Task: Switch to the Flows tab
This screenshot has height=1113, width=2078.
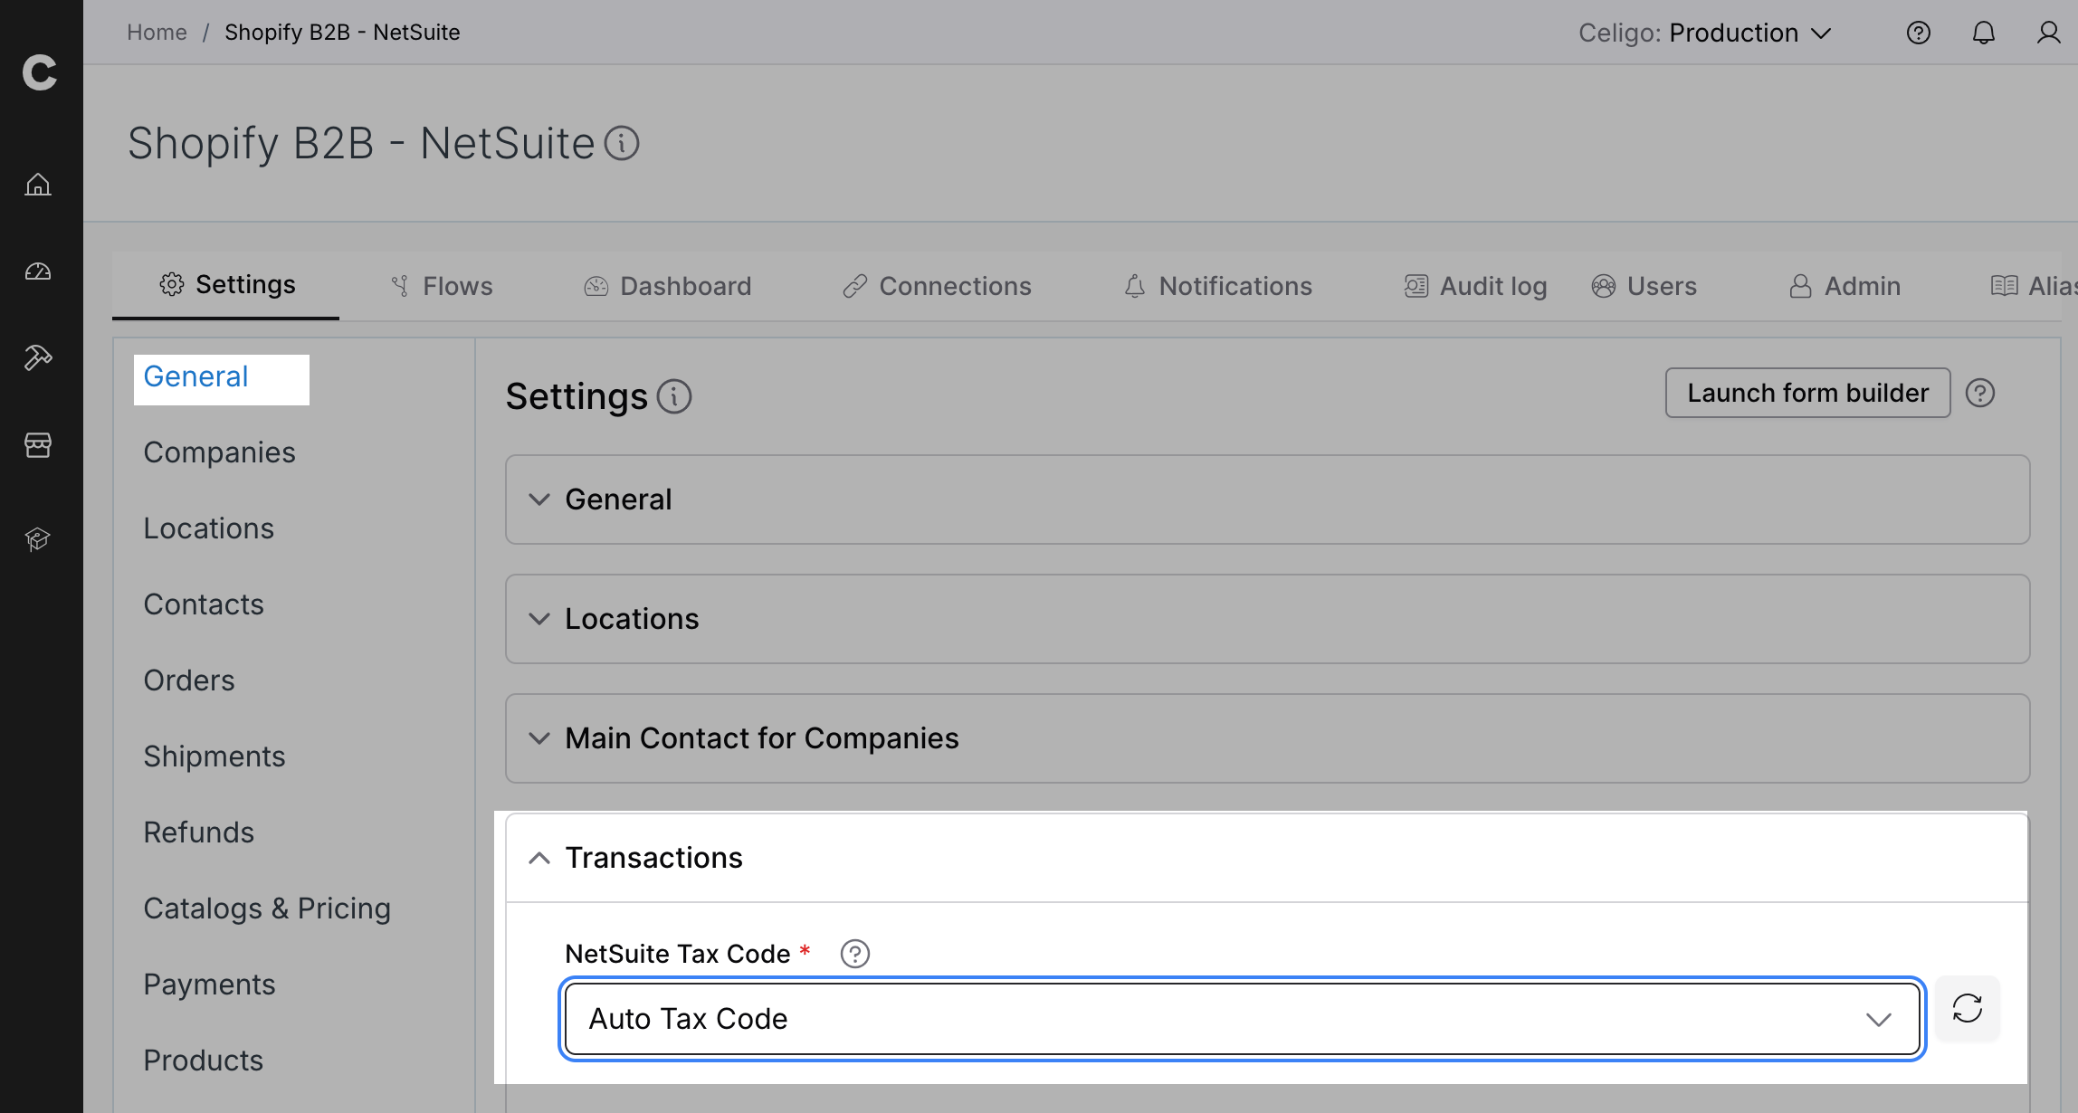Action: point(442,286)
